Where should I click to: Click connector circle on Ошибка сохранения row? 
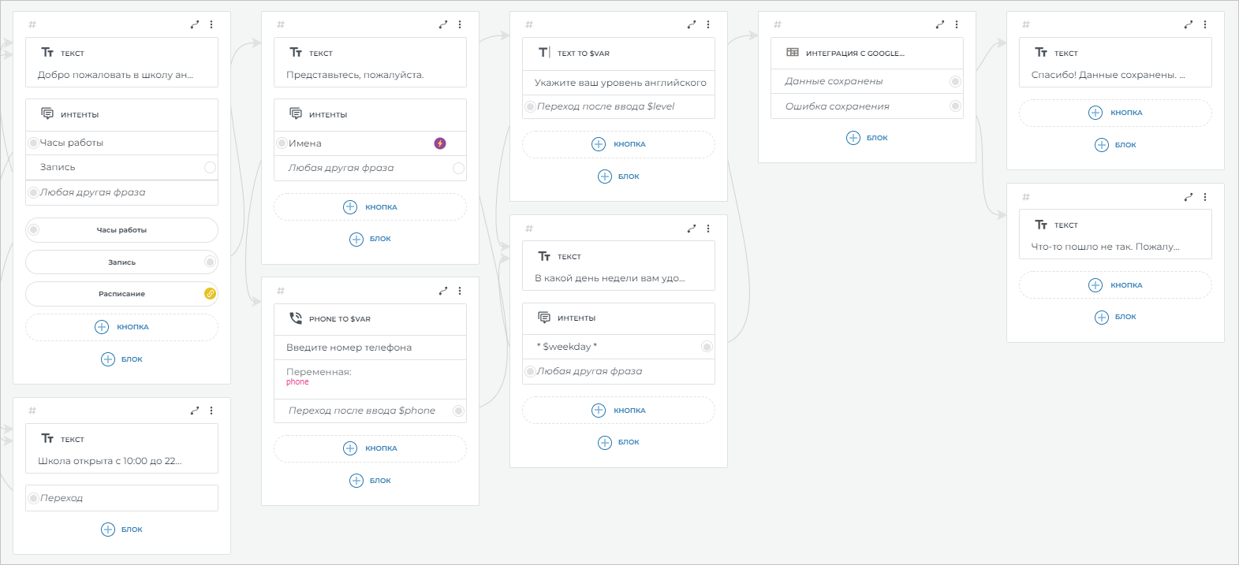955,106
